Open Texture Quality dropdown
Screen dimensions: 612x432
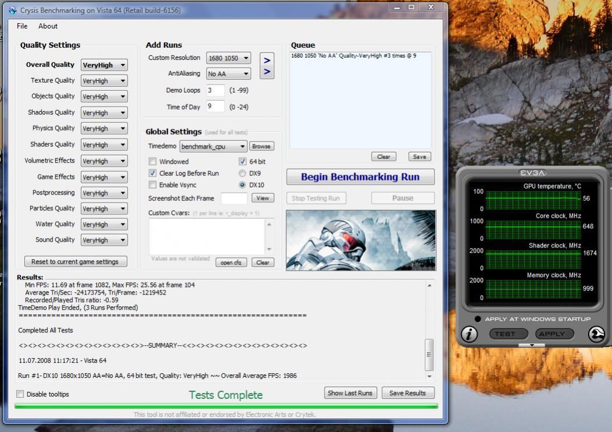pyautogui.click(x=104, y=80)
